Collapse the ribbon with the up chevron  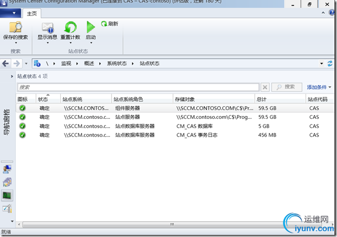tap(323, 13)
